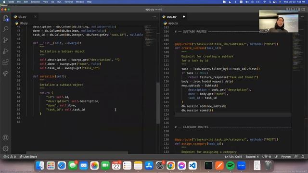Open Wi-Fi menu in the menu bar
The image size is (308, 173).
click(x=265, y=2)
